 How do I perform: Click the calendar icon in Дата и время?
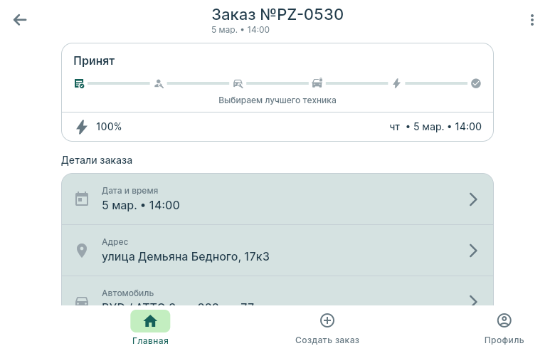pyautogui.click(x=82, y=199)
